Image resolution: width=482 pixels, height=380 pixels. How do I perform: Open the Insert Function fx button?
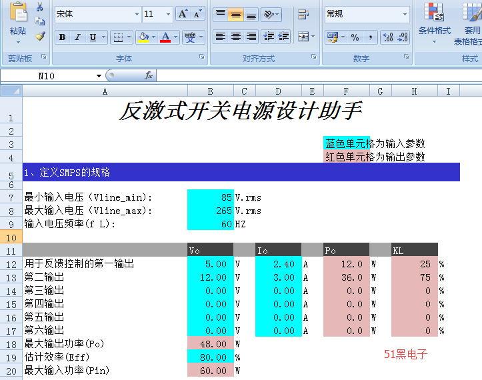(149, 76)
